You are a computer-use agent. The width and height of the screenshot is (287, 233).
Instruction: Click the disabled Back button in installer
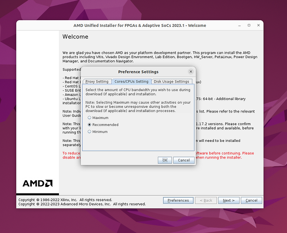tap(206, 200)
